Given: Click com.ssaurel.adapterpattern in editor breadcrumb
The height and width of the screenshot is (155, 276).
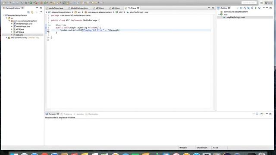Looking at the screenshot, I should click(100, 12).
